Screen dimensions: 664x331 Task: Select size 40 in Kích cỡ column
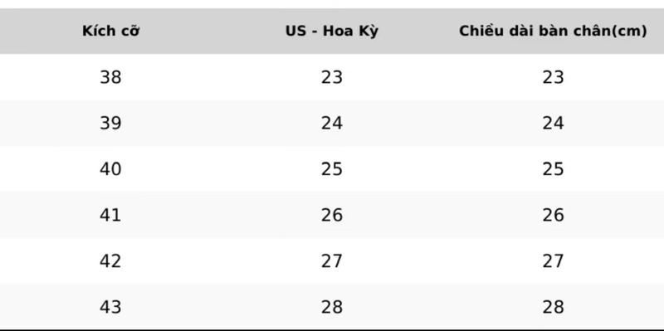pos(110,169)
